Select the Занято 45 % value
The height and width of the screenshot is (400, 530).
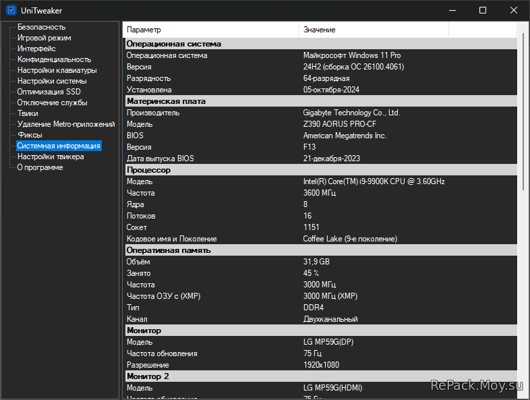[311, 273]
